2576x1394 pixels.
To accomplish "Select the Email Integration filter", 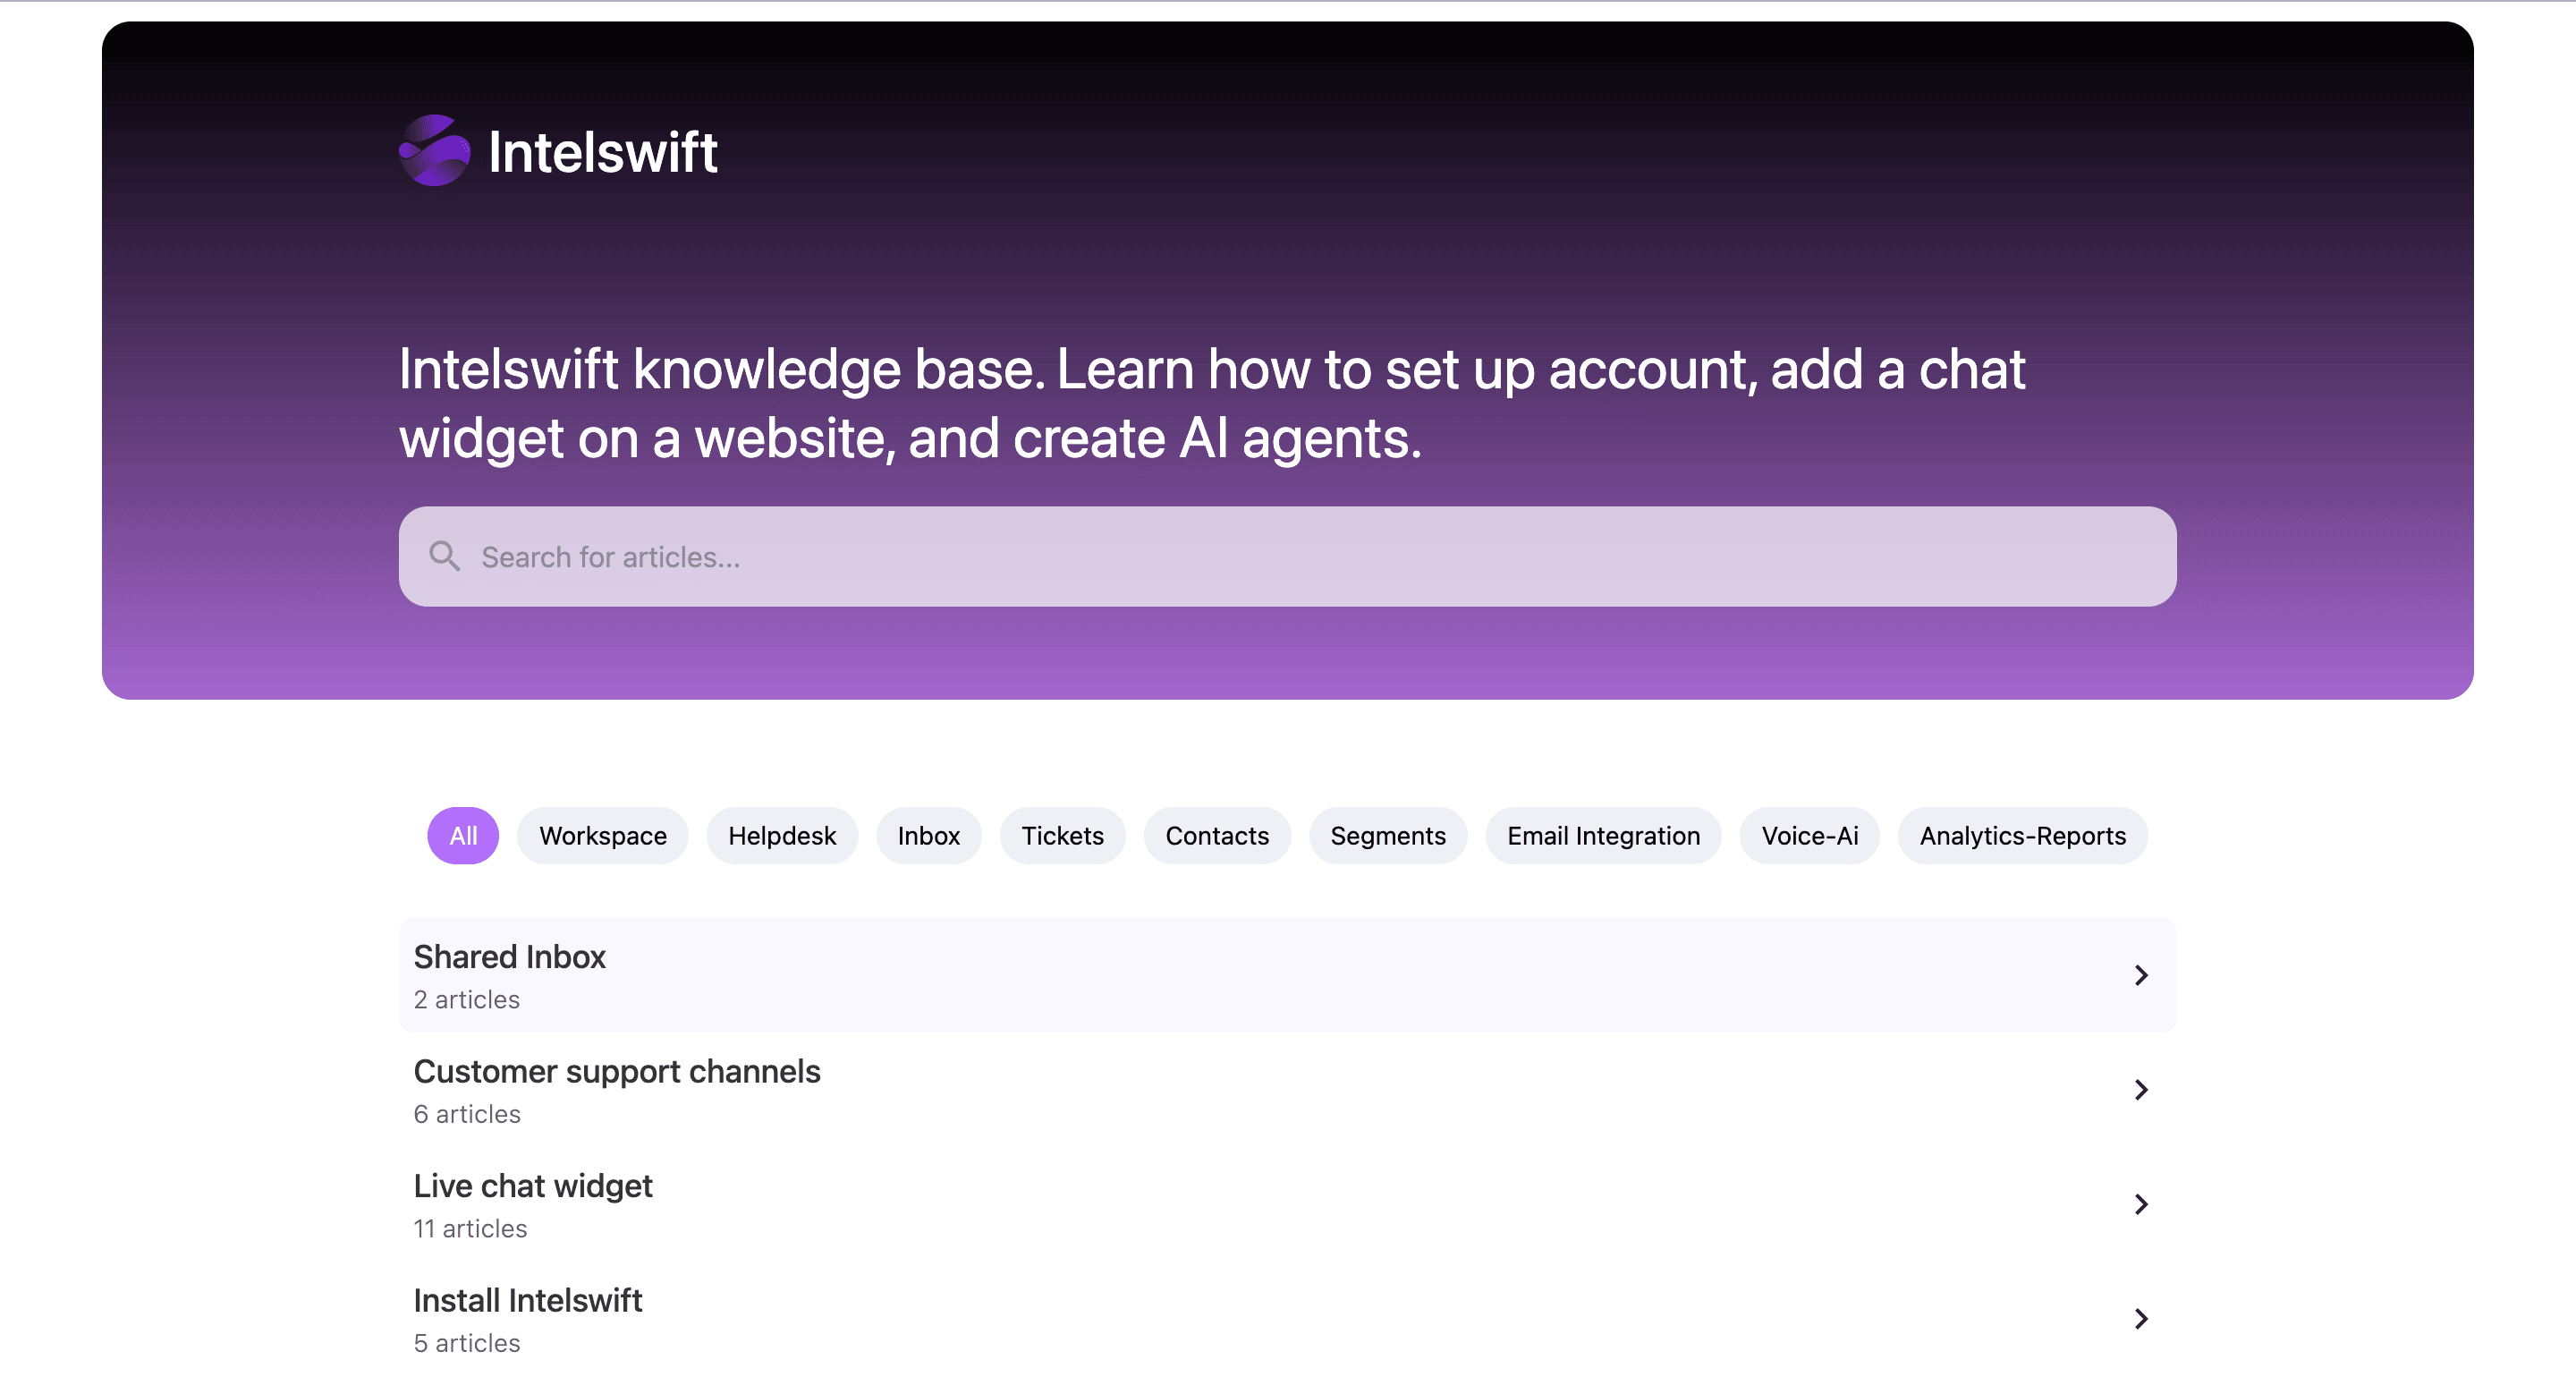I will pos(1602,835).
